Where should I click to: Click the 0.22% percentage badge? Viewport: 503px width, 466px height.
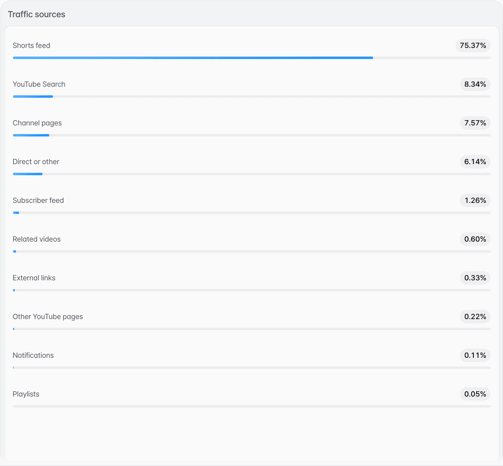tap(475, 317)
